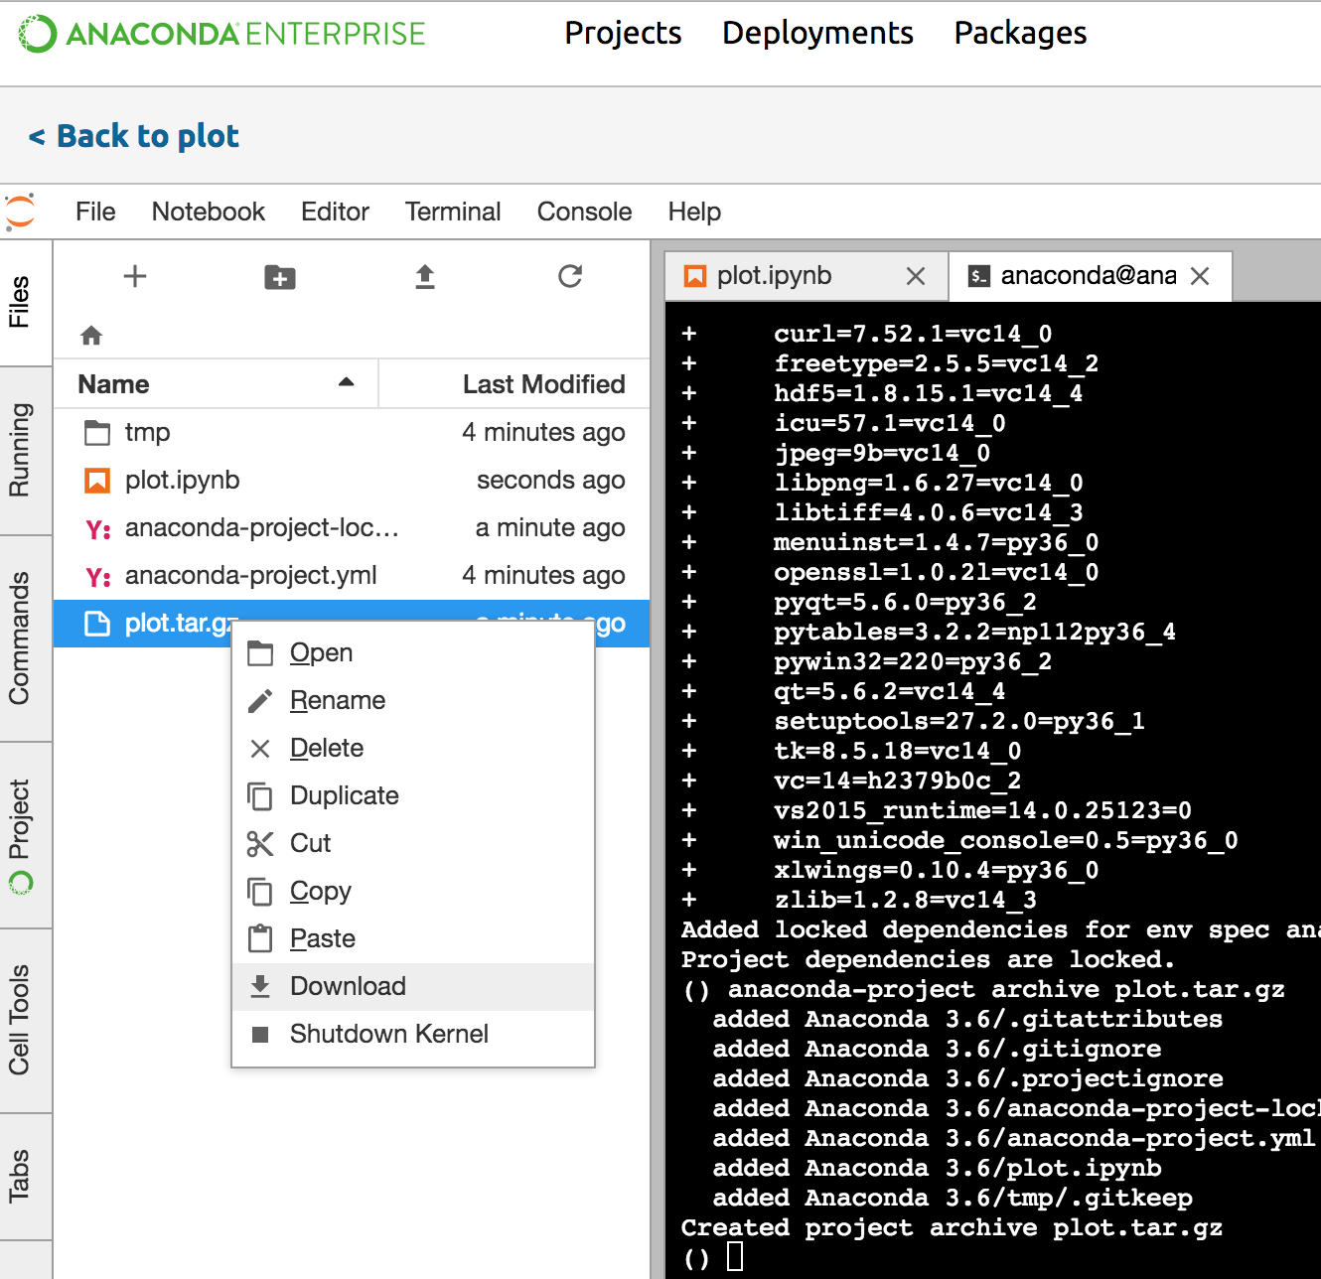This screenshot has height=1279, width=1321.
Task: Open the Console menu
Action: pyautogui.click(x=584, y=212)
